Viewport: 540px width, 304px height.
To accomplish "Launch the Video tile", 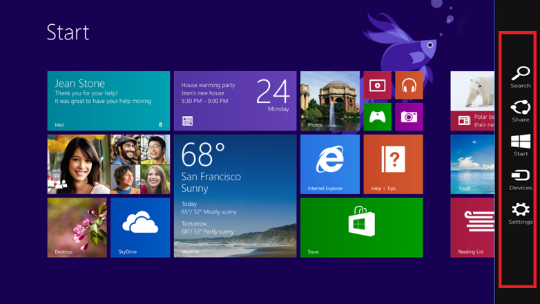I will point(378,85).
